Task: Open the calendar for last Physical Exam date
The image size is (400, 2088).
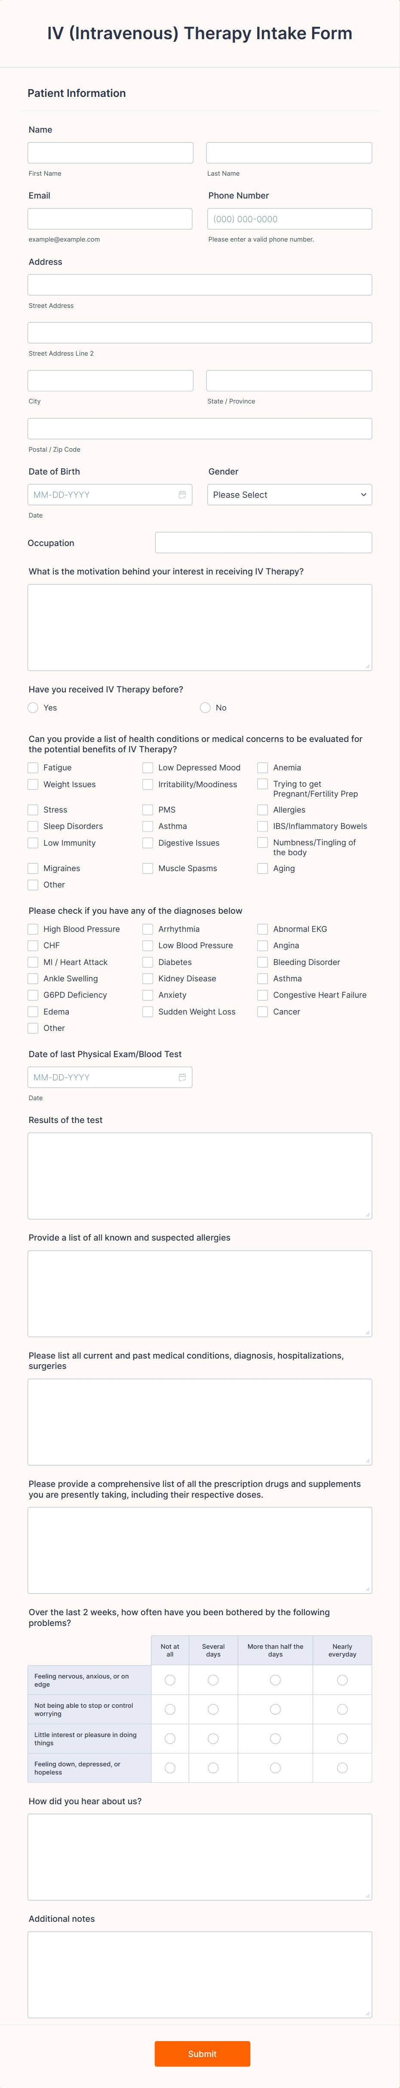Action: (x=182, y=1077)
